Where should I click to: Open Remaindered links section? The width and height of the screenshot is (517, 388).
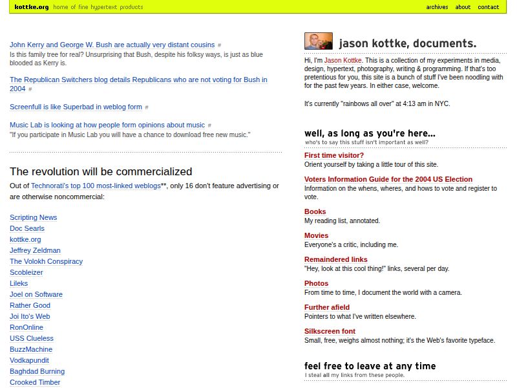click(335, 259)
